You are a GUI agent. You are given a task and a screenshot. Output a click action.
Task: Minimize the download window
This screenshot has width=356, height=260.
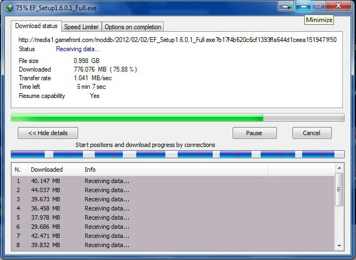[x=304, y=6]
